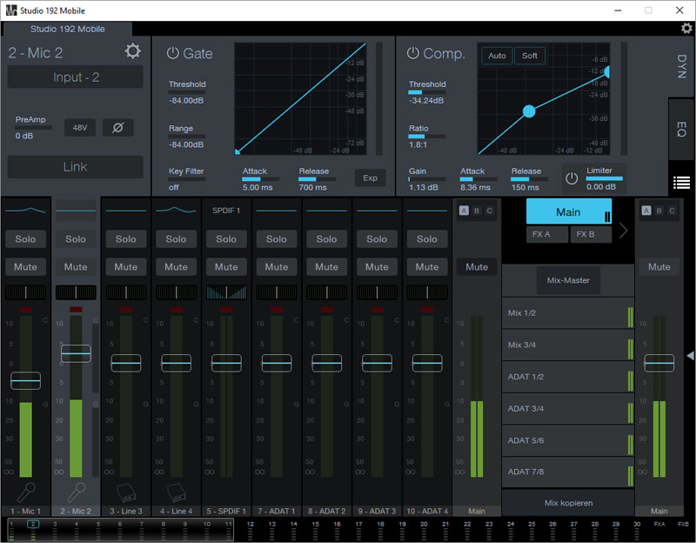Click the microphone icon on channel 1
The height and width of the screenshot is (543, 696).
[25, 492]
